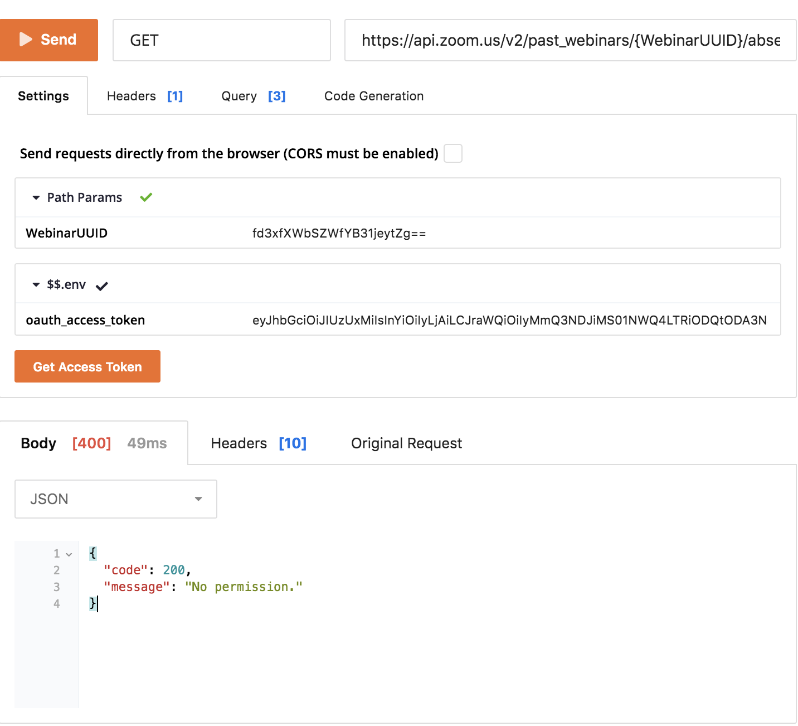Click the WebinarUUID parameter label
The height and width of the screenshot is (726, 798).
coord(67,233)
